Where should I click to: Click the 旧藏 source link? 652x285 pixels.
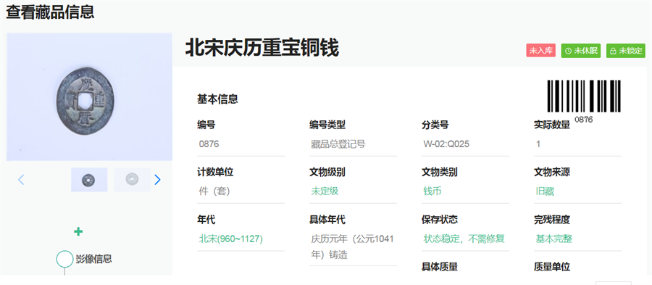[x=545, y=191]
